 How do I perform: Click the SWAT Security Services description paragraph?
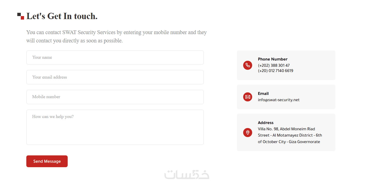tap(116, 36)
